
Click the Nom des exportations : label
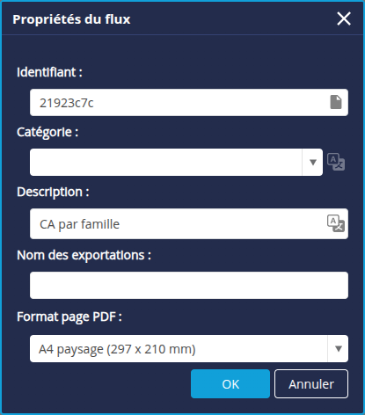[84, 255]
